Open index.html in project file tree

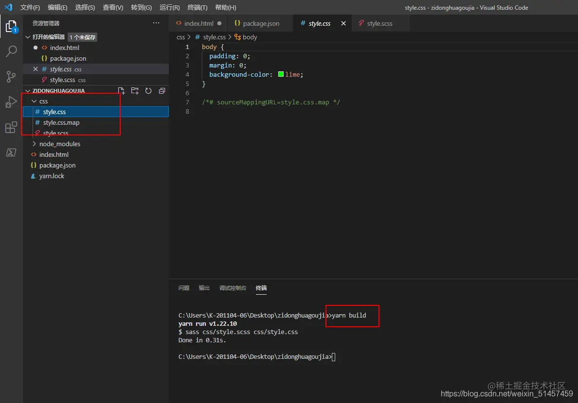96,154
